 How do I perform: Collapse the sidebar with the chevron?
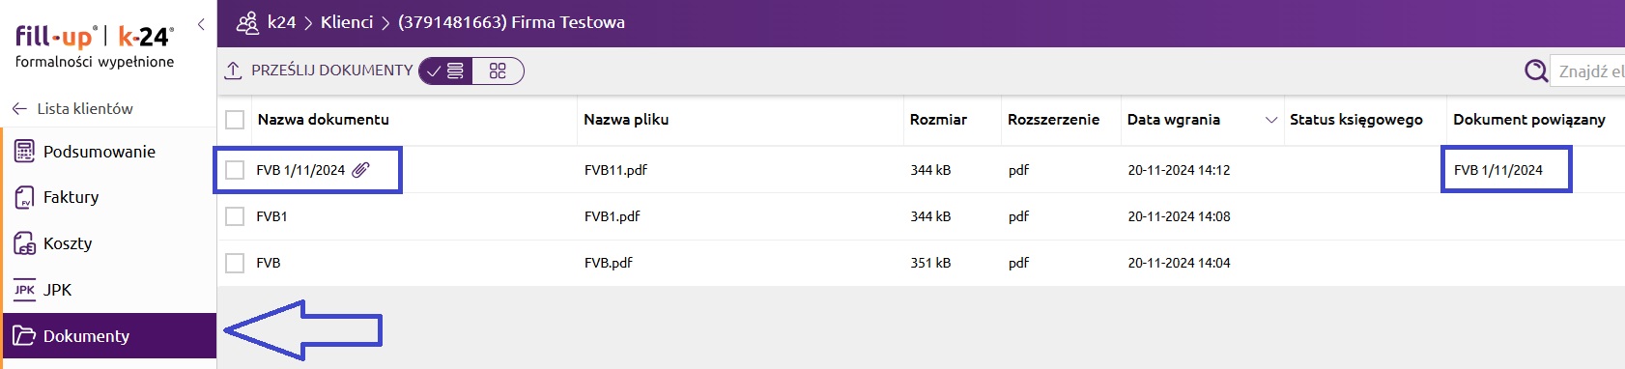point(201,24)
